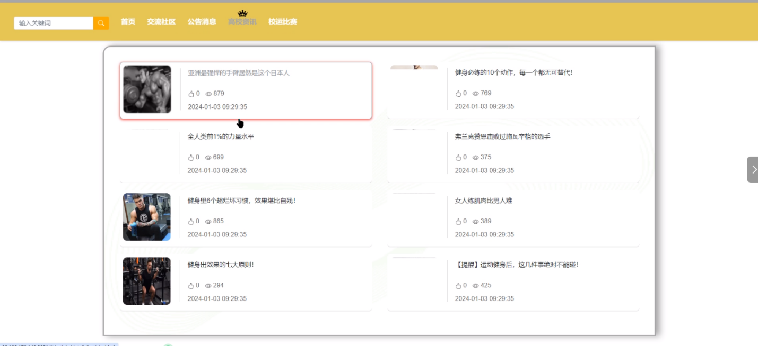Viewport: 758px width, 346px height.
Task: Click the black-and-white arm thumbnail image
Action: [x=147, y=89]
